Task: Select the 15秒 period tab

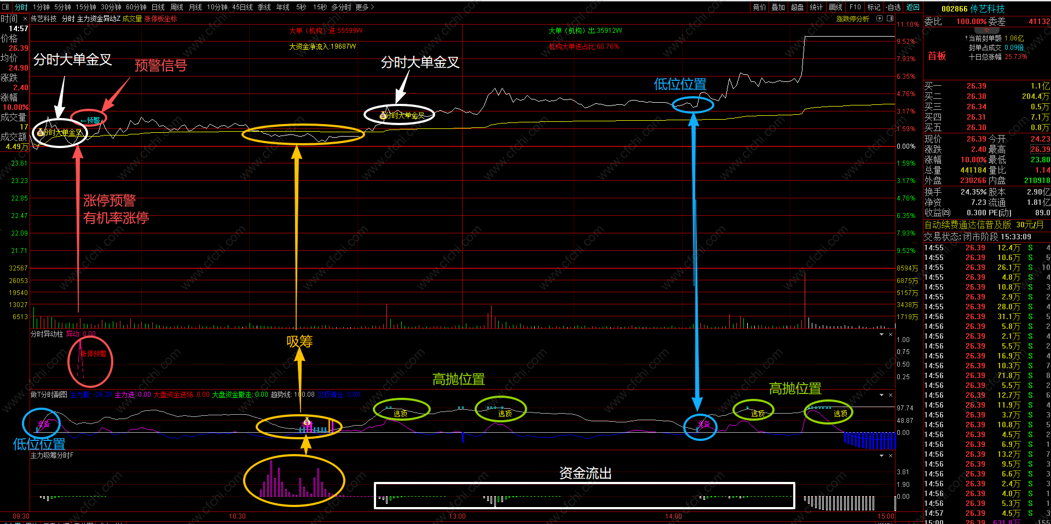Action: (320, 7)
